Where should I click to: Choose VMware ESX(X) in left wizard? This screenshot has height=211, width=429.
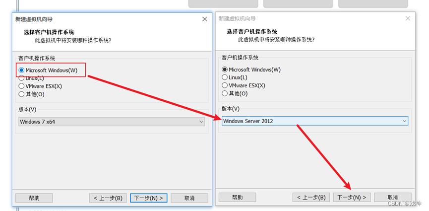tap(40, 86)
